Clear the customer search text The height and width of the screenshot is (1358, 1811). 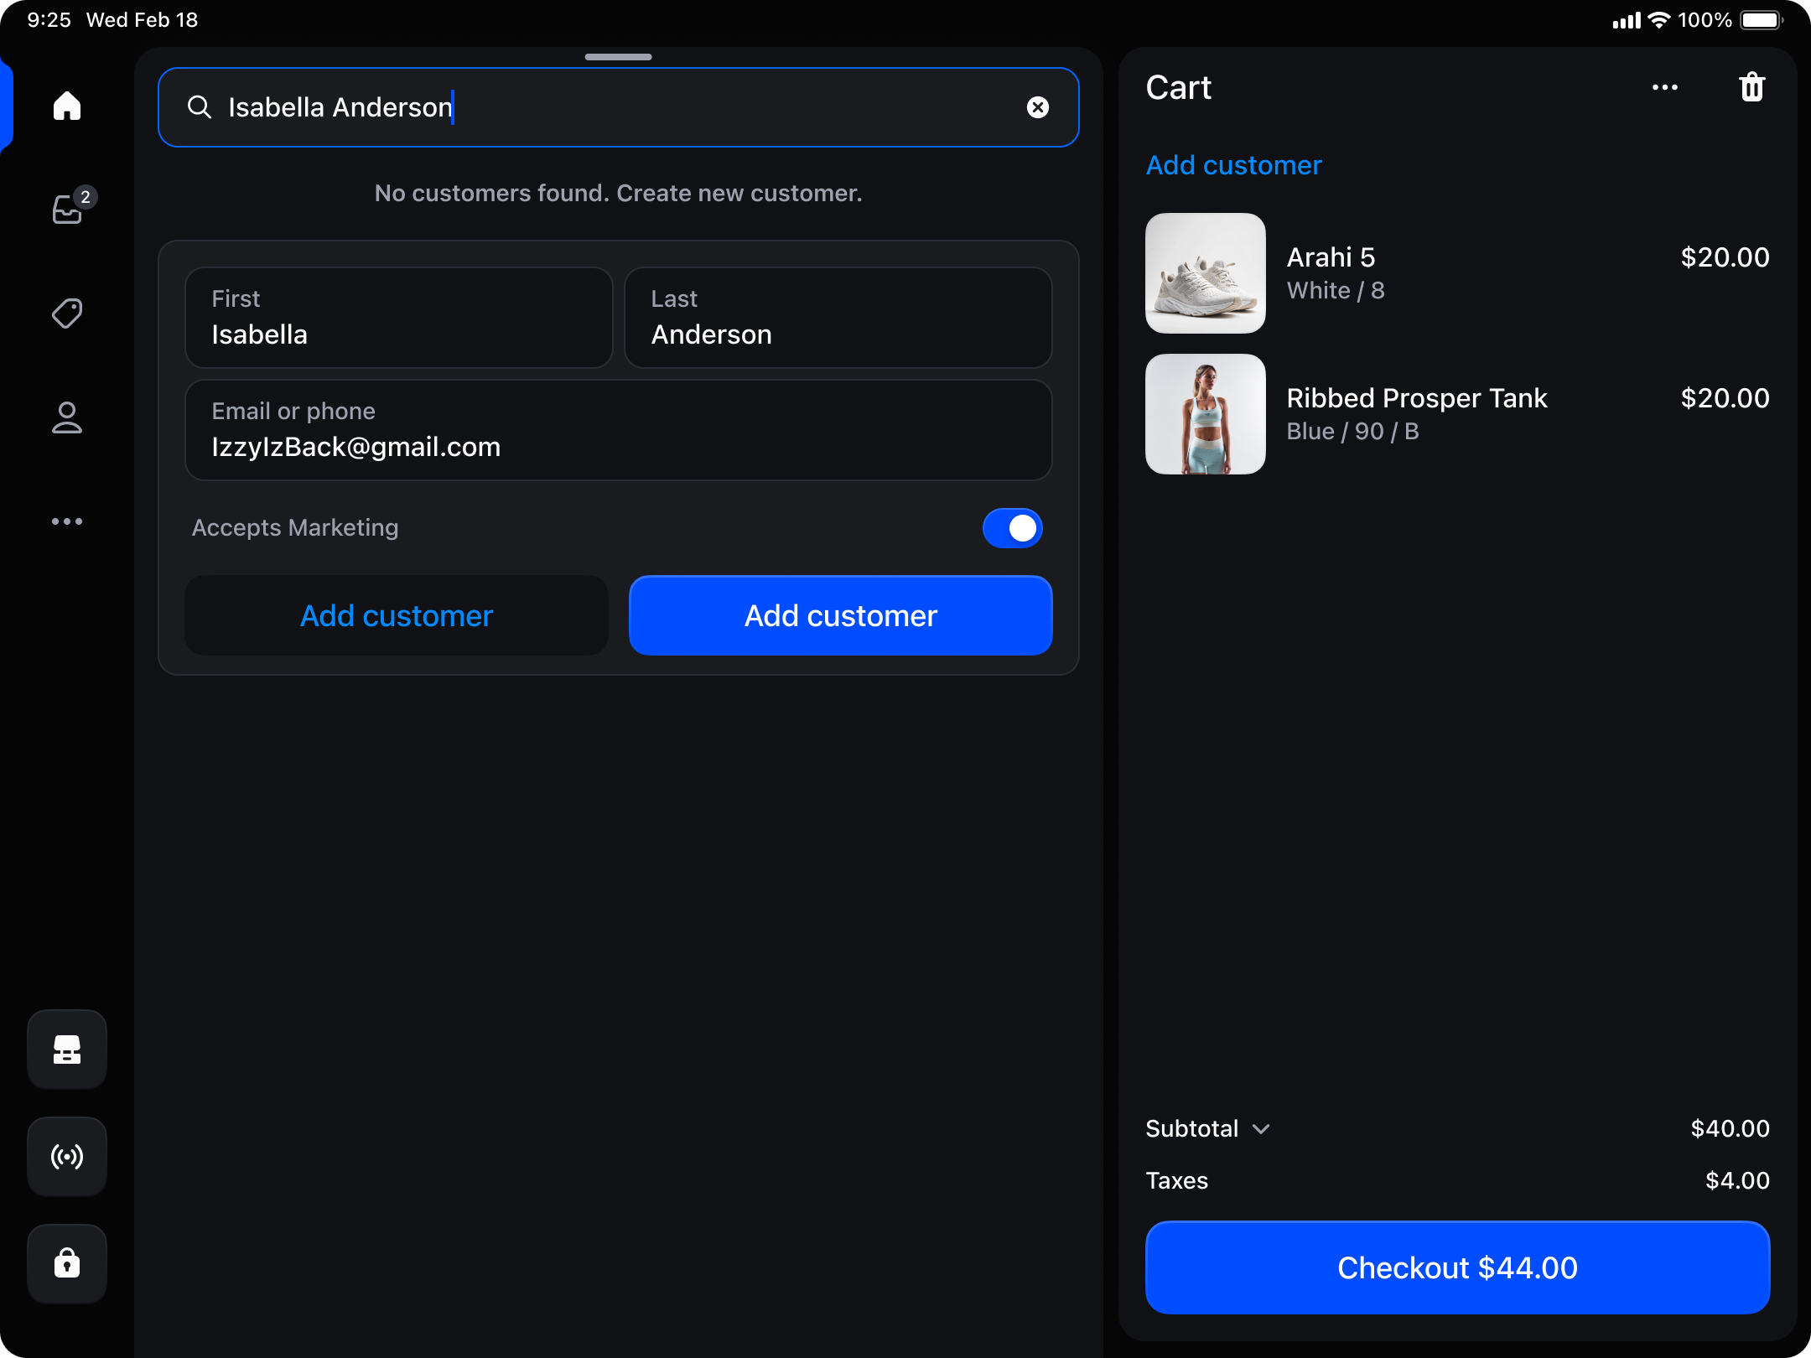(x=1038, y=107)
